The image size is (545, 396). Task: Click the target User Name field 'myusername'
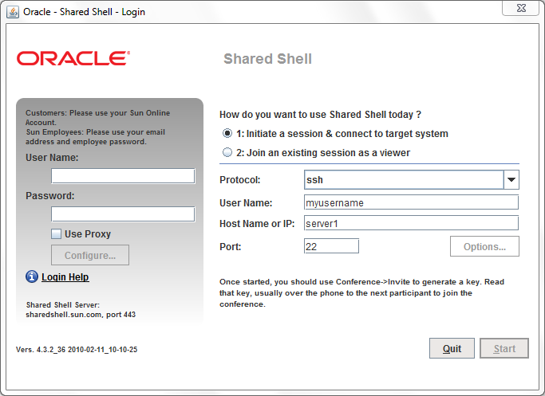[x=411, y=202]
